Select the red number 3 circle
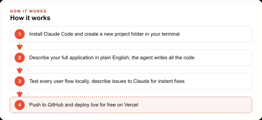 coord(20,81)
